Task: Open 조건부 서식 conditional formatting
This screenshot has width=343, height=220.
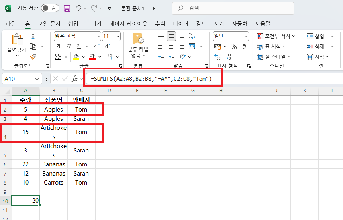Action: click(276, 36)
